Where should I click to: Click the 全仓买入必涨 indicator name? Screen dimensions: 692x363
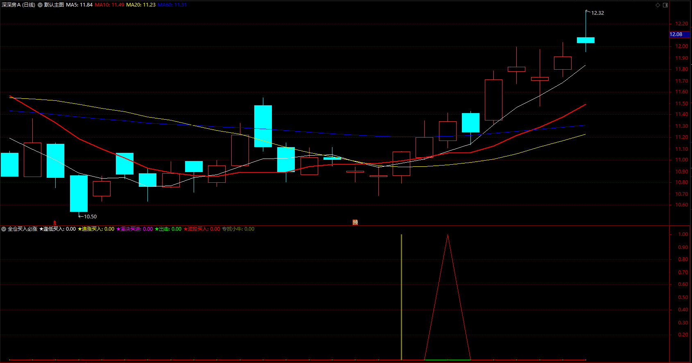tap(23, 229)
